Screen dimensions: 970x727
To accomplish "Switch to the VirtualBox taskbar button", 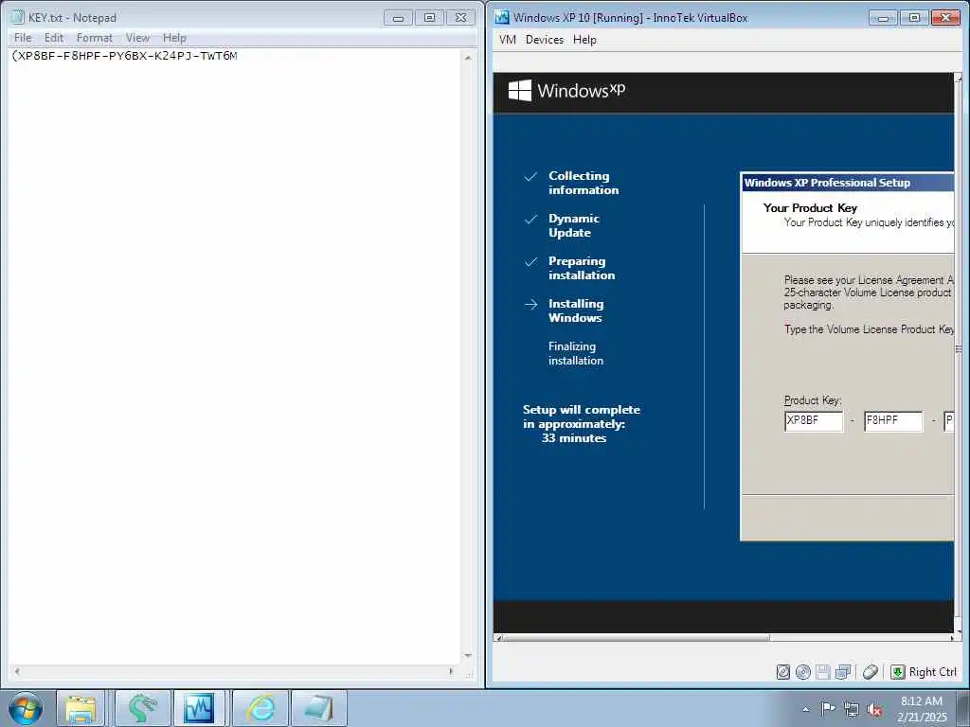I will click(x=199, y=708).
